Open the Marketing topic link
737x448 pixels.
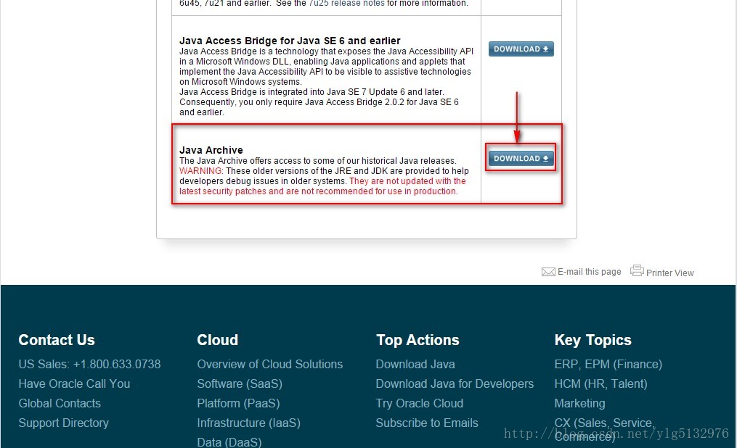[579, 404]
